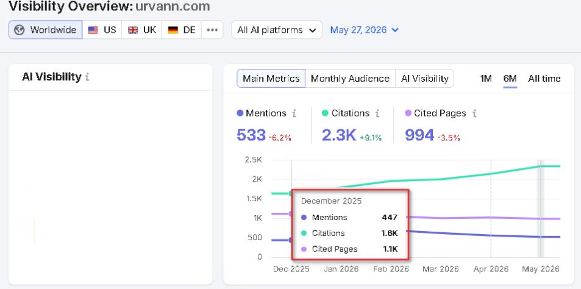581x289 pixels.
Task: Click the Dec 2025 axis label
Action: click(x=291, y=269)
